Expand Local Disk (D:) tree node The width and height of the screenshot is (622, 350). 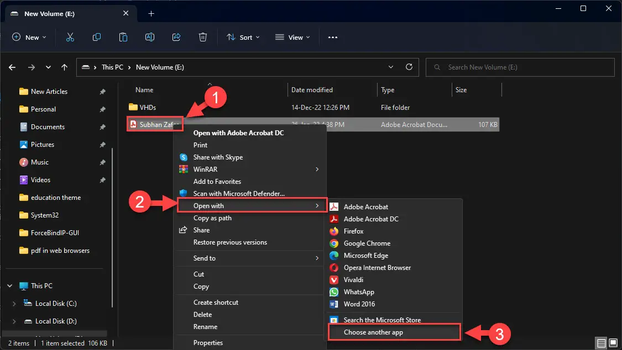[x=14, y=321]
